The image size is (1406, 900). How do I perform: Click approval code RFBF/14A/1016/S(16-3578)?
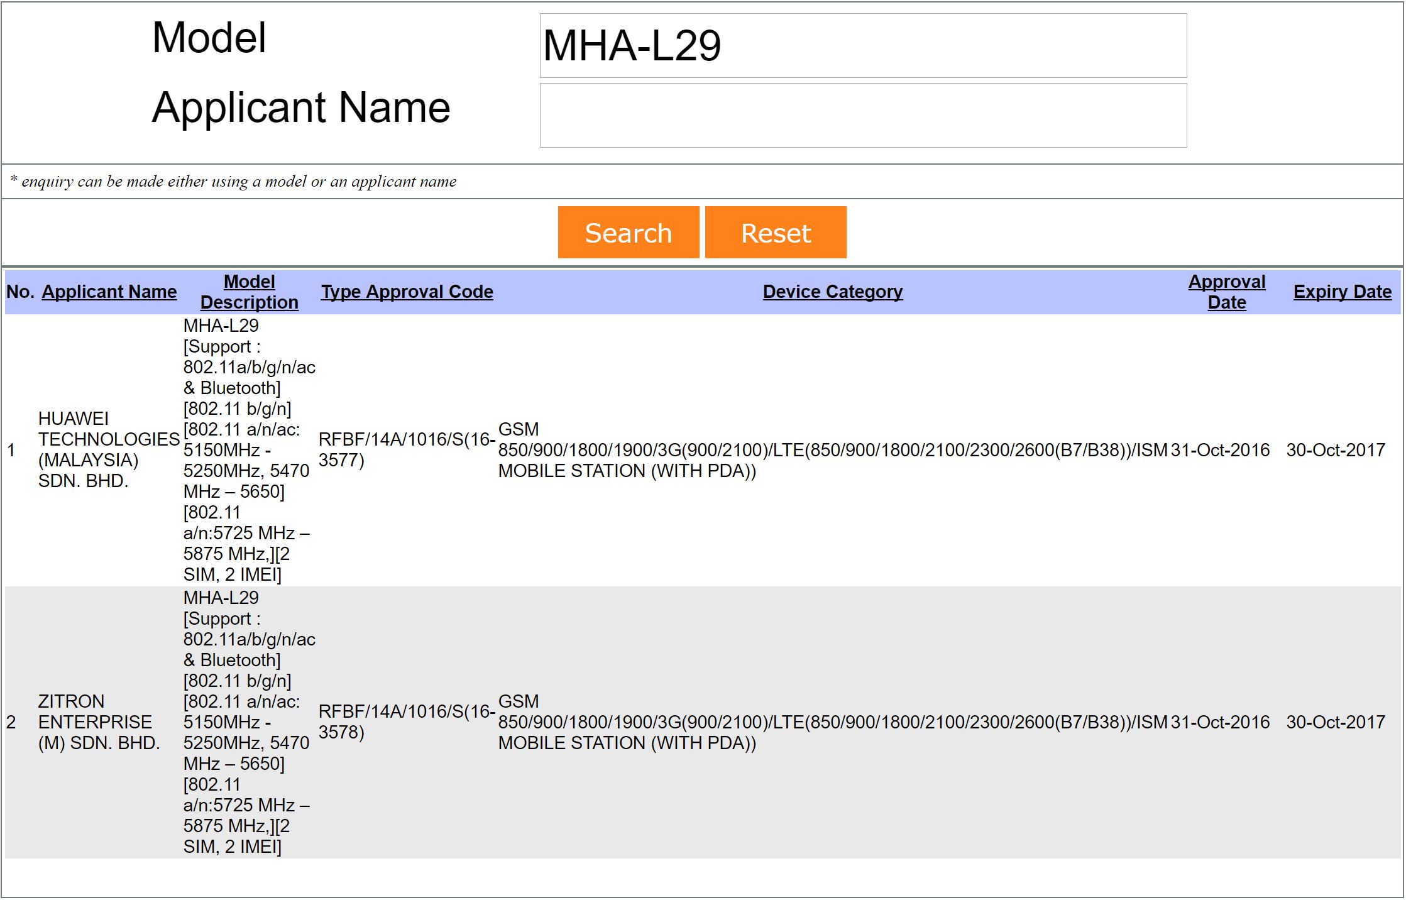pyautogui.click(x=407, y=722)
